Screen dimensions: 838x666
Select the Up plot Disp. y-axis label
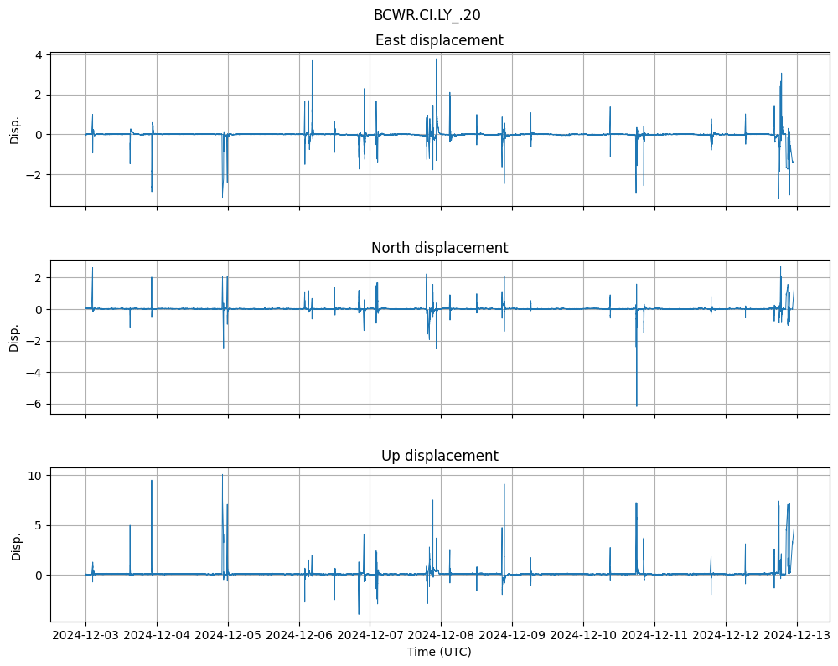tap(15, 545)
